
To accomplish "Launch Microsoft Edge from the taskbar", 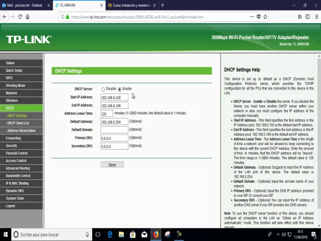I will (x=110, y=234).
